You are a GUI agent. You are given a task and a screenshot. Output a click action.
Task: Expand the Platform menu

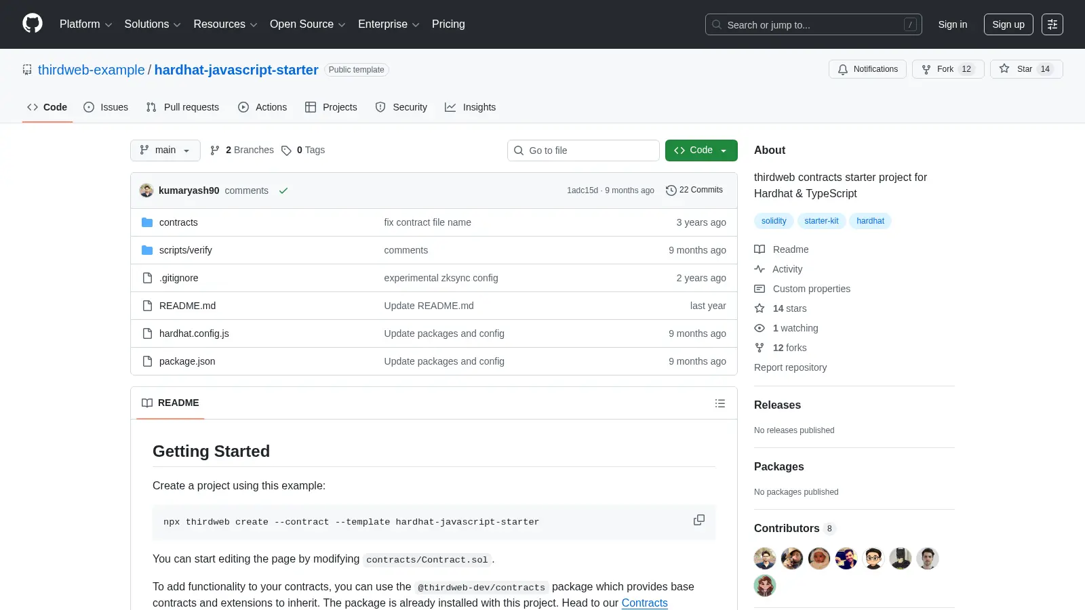click(x=85, y=24)
